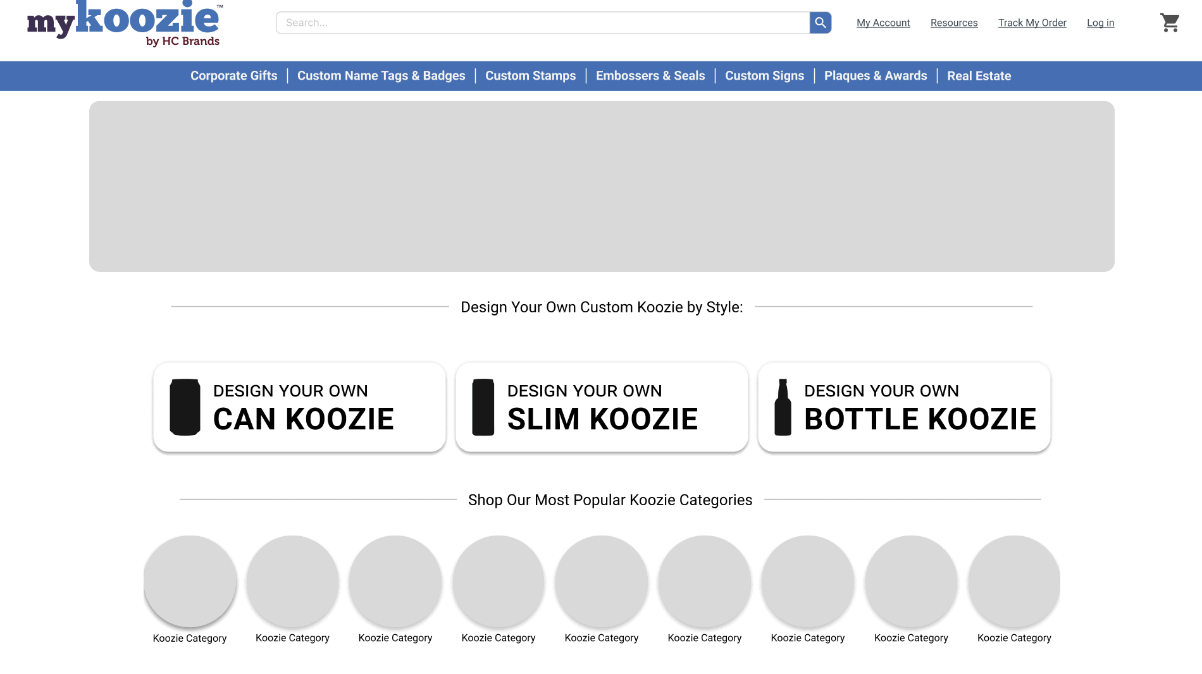The image size is (1202, 674).
Task: Open the Embossers & Seals menu
Action: click(x=650, y=76)
